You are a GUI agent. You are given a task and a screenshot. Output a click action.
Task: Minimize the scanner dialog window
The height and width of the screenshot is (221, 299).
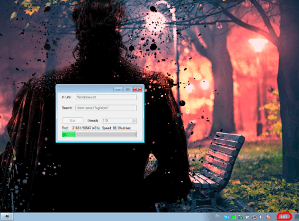(118, 89)
